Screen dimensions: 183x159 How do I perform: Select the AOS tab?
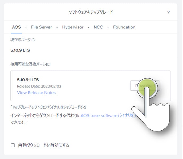point(17,27)
